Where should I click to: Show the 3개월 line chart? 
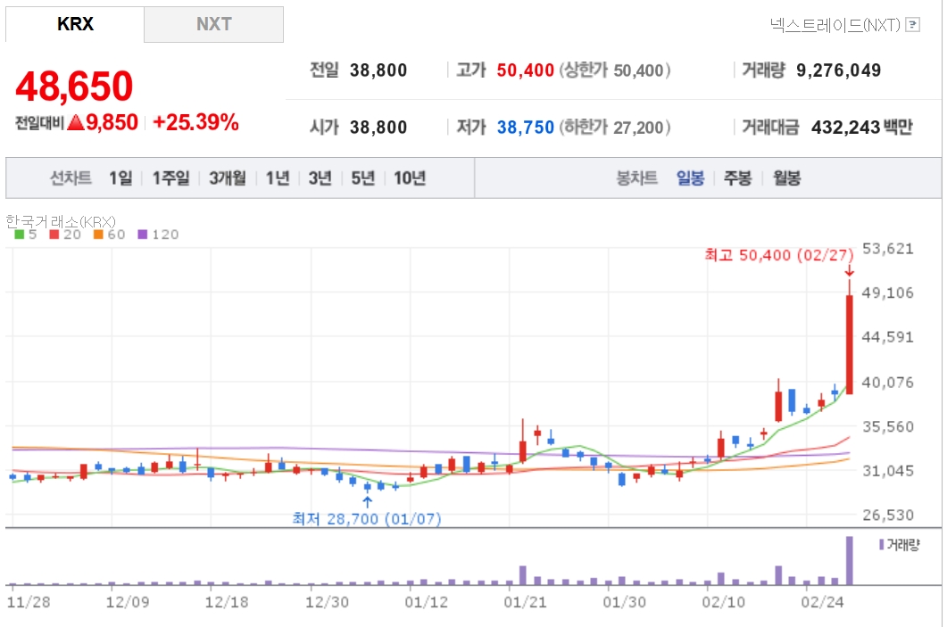coord(228,178)
